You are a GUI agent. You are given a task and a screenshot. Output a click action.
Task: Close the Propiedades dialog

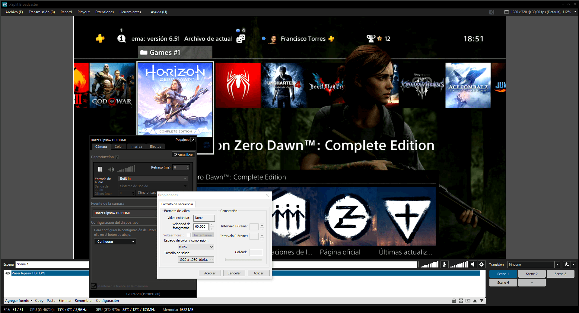click(267, 195)
